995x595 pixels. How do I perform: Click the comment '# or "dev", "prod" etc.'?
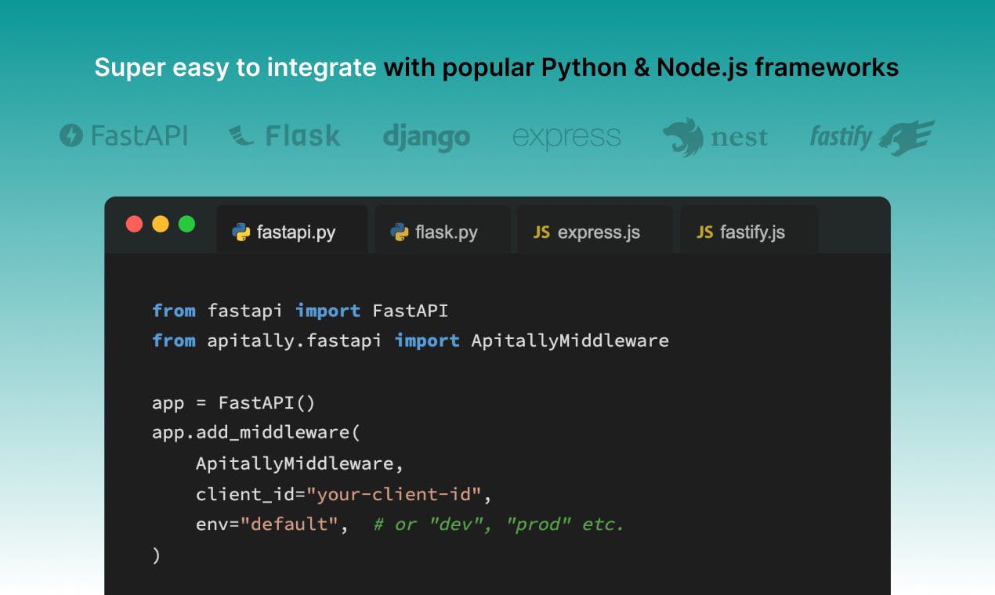pyautogui.click(x=499, y=525)
